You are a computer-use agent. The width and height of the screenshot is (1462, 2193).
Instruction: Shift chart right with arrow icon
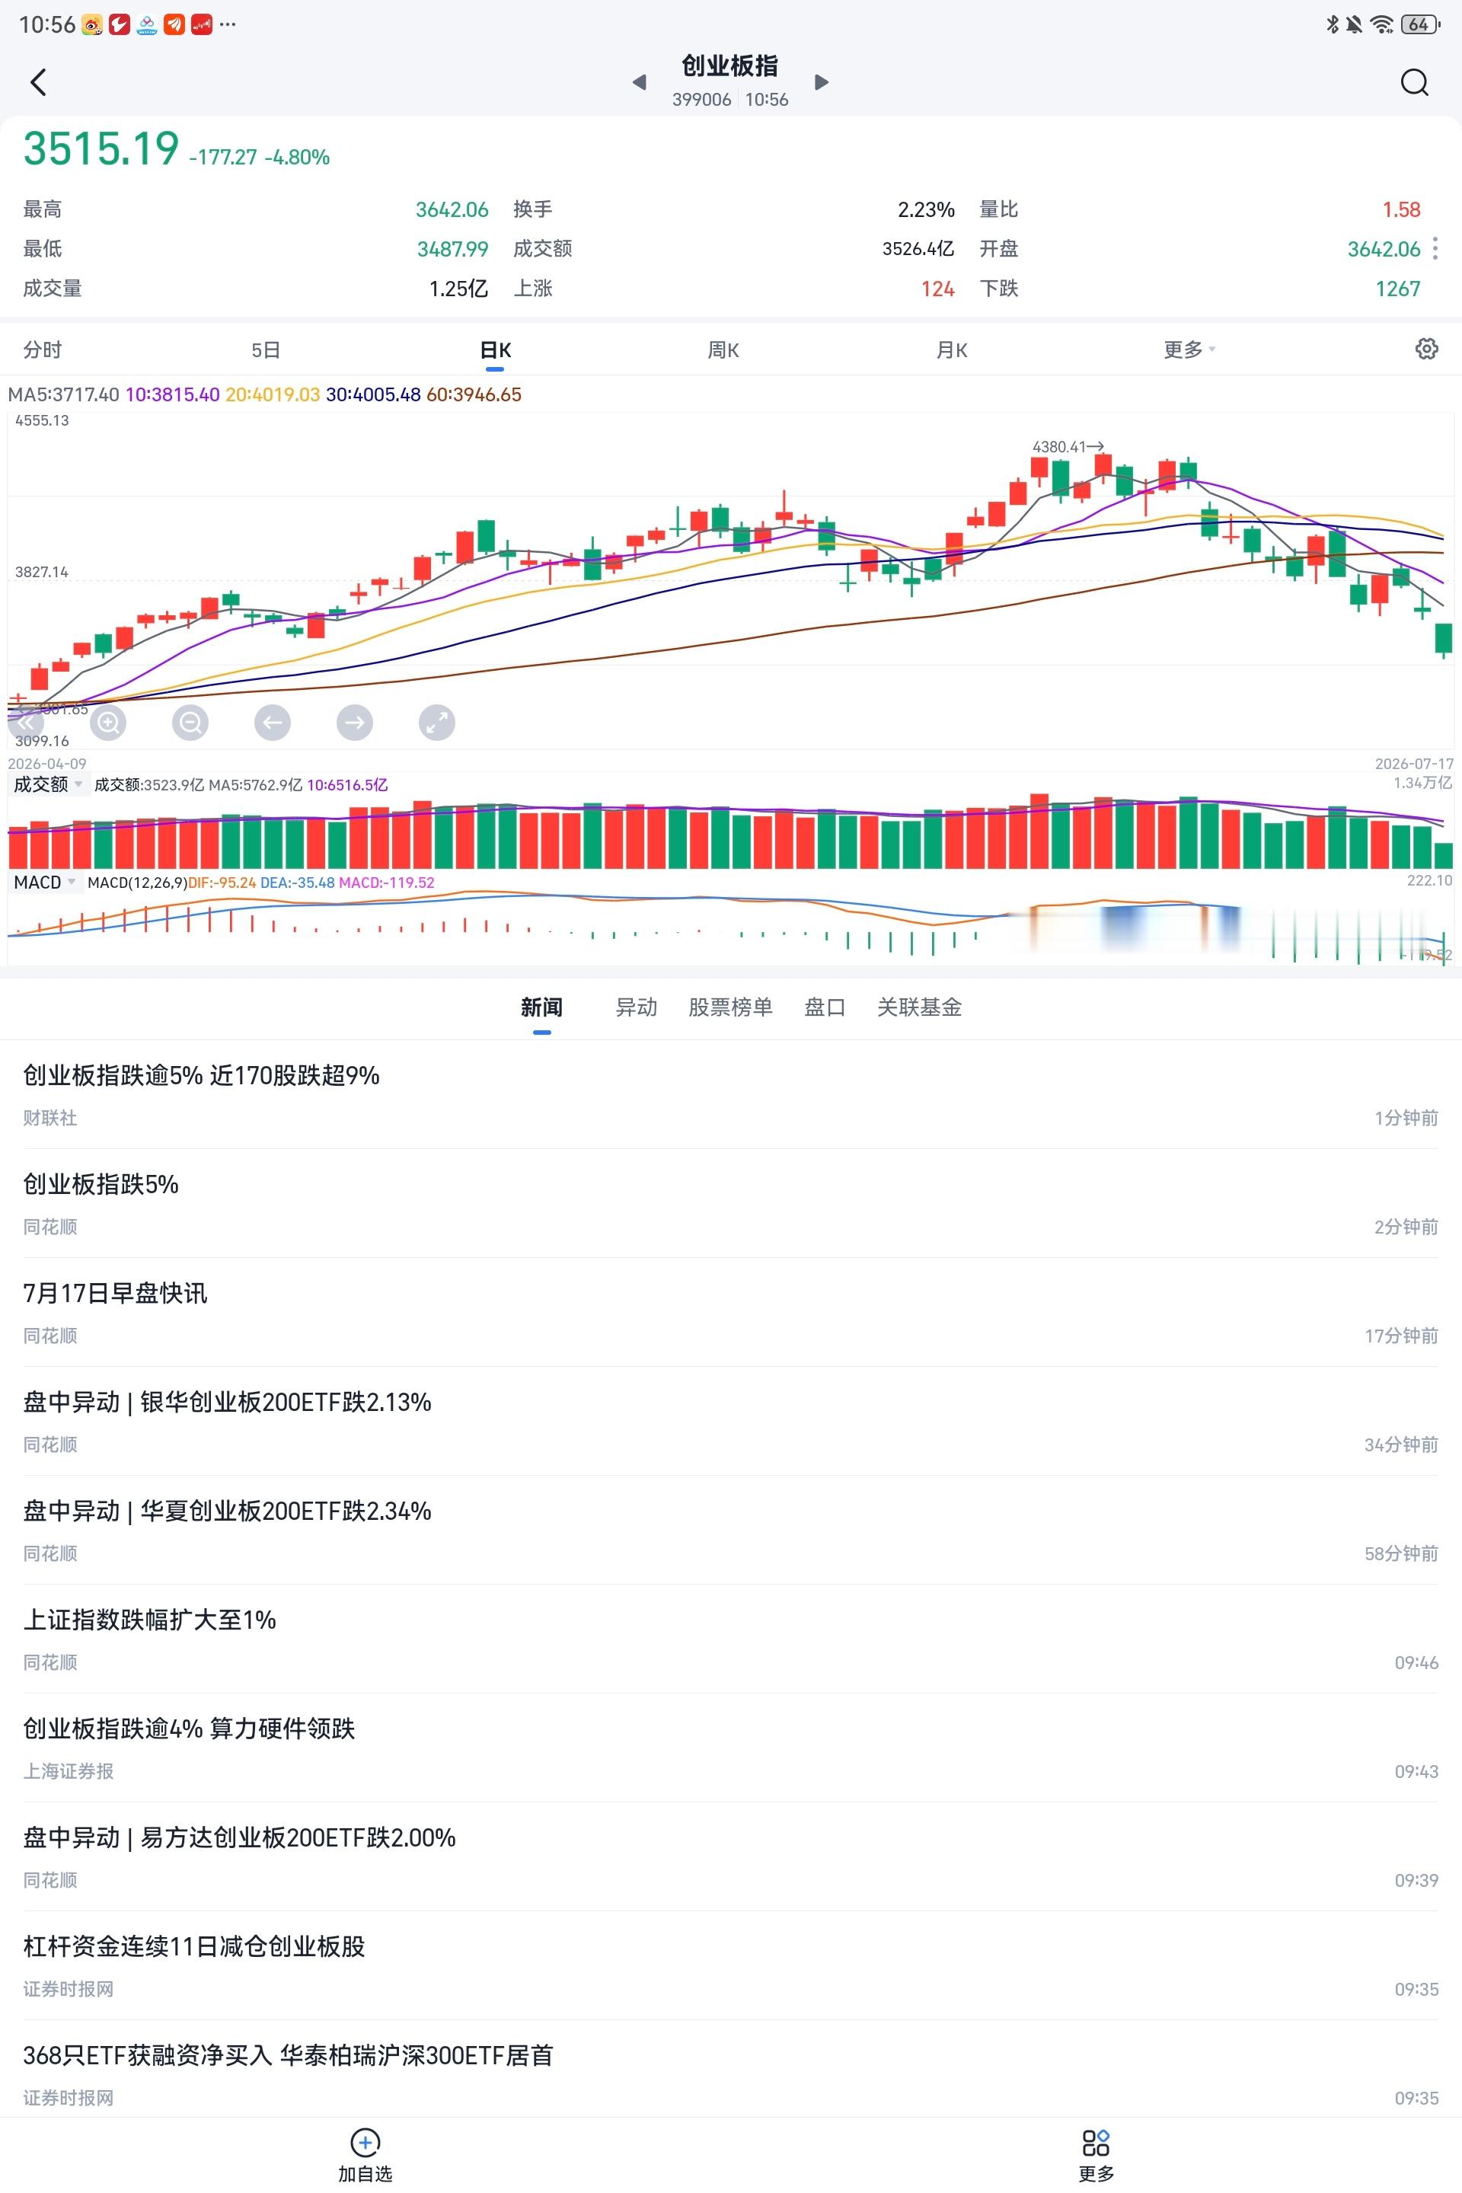(x=354, y=723)
